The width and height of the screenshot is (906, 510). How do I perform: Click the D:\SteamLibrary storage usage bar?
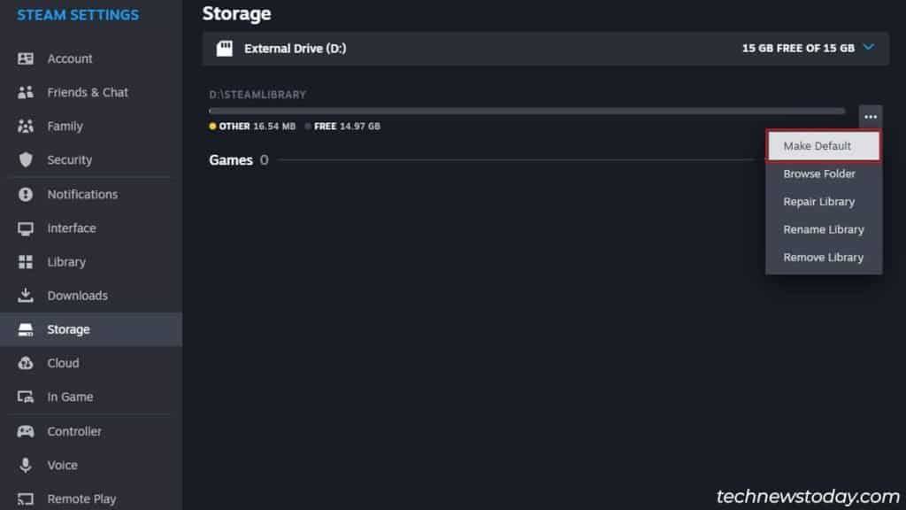pyautogui.click(x=526, y=111)
